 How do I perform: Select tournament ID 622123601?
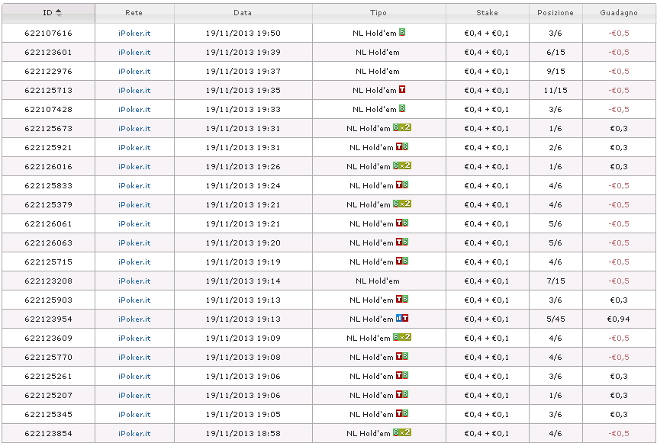pyautogui.click(x=49, y=53)
